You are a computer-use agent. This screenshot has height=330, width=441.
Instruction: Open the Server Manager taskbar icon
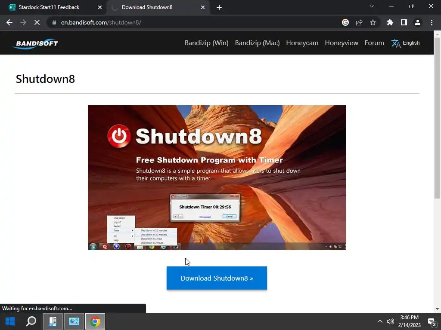pos(53,321)
